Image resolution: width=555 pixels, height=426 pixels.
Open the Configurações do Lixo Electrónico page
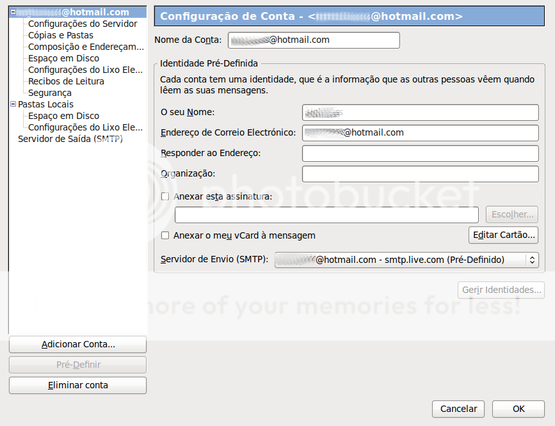pos(84,70)
